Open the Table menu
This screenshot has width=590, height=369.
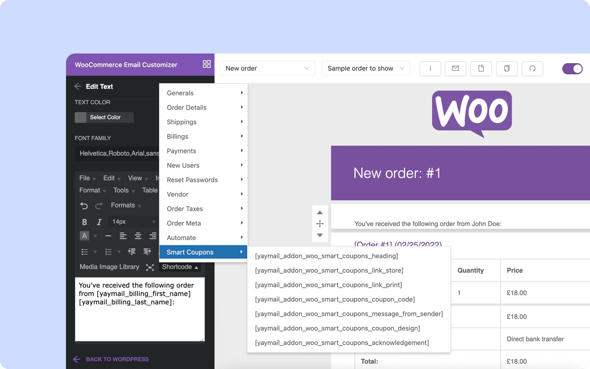150,190
